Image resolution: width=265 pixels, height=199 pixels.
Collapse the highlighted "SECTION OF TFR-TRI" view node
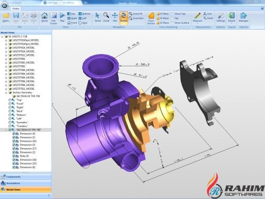pos(6,130)
